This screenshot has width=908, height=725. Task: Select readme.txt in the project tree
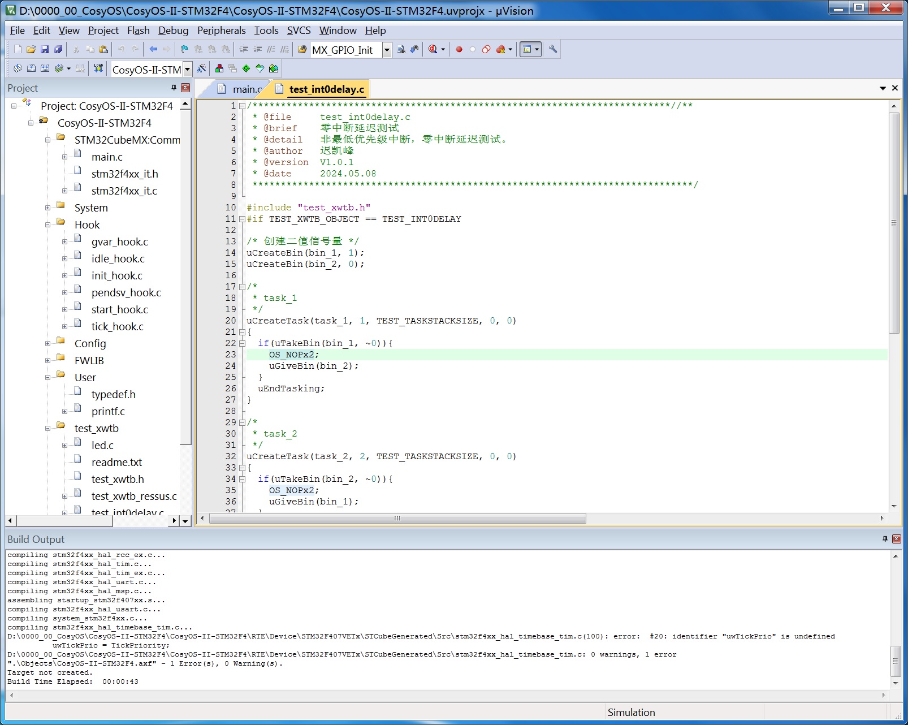pyautogui.click(x=116, y=463)
